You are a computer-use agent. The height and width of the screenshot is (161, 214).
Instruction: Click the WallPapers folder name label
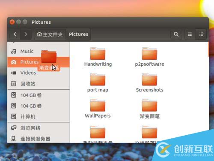98,115
